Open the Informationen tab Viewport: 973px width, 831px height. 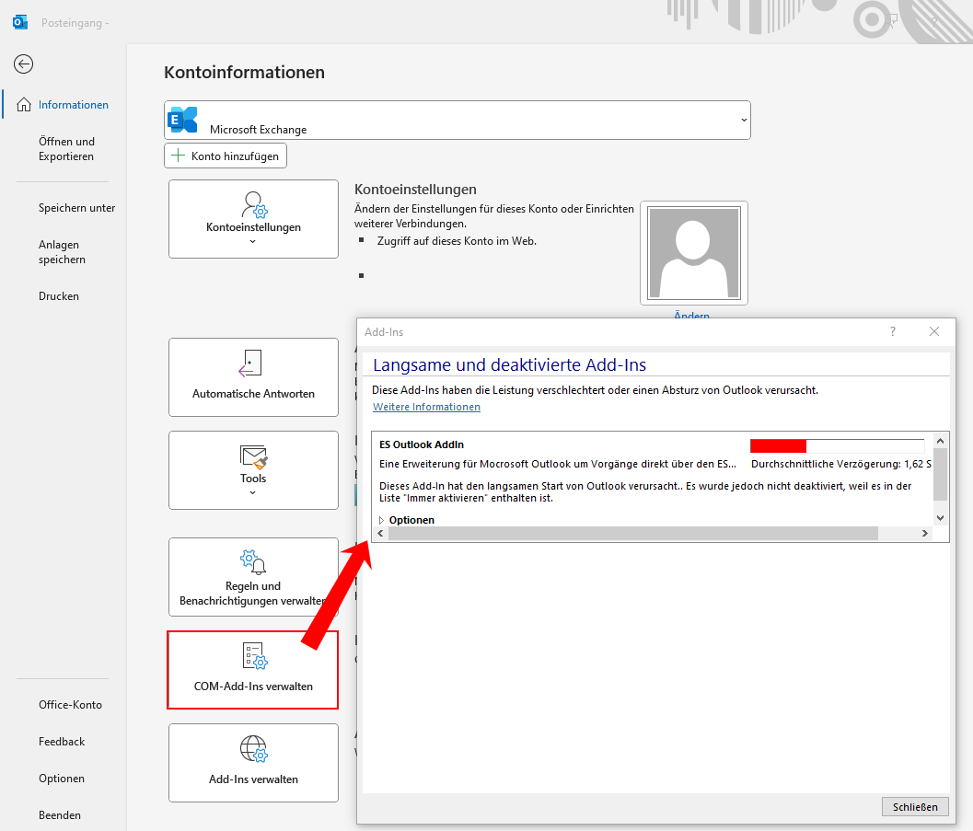tap(74, 105)
